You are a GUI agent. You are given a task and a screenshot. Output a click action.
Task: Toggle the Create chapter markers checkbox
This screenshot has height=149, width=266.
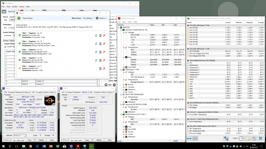pos(5,47)
